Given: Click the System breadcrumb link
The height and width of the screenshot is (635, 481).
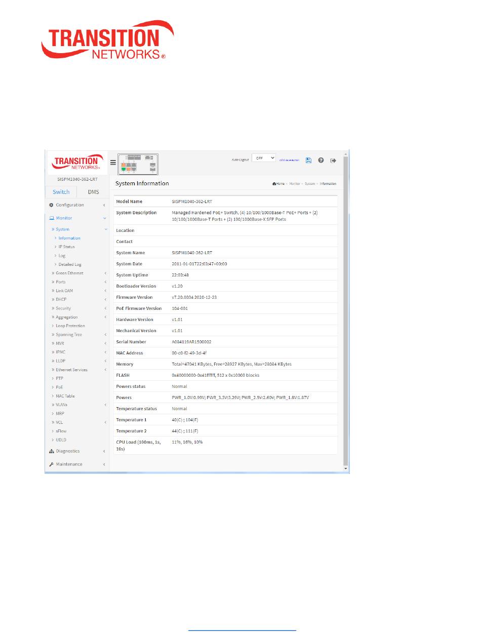Looking at the screenshot, I should point(310,184).
